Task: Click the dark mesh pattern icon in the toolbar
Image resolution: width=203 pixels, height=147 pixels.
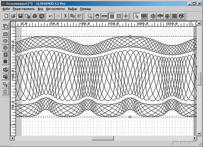Action: 175,16
